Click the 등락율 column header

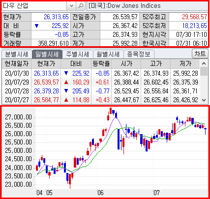point(101,64)
